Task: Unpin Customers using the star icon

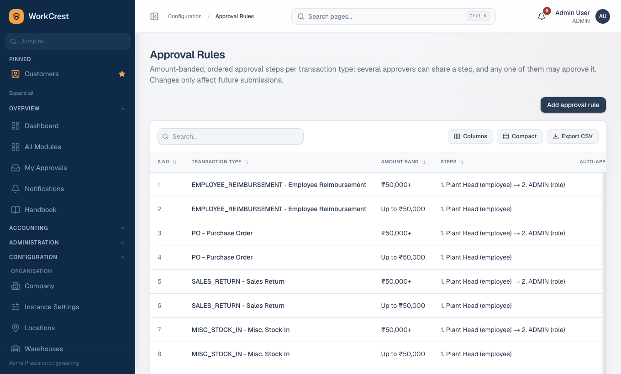Action: tap(122, 74)
